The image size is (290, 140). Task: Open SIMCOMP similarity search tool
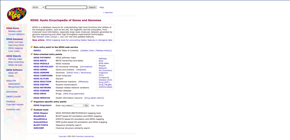pos(39,128)
